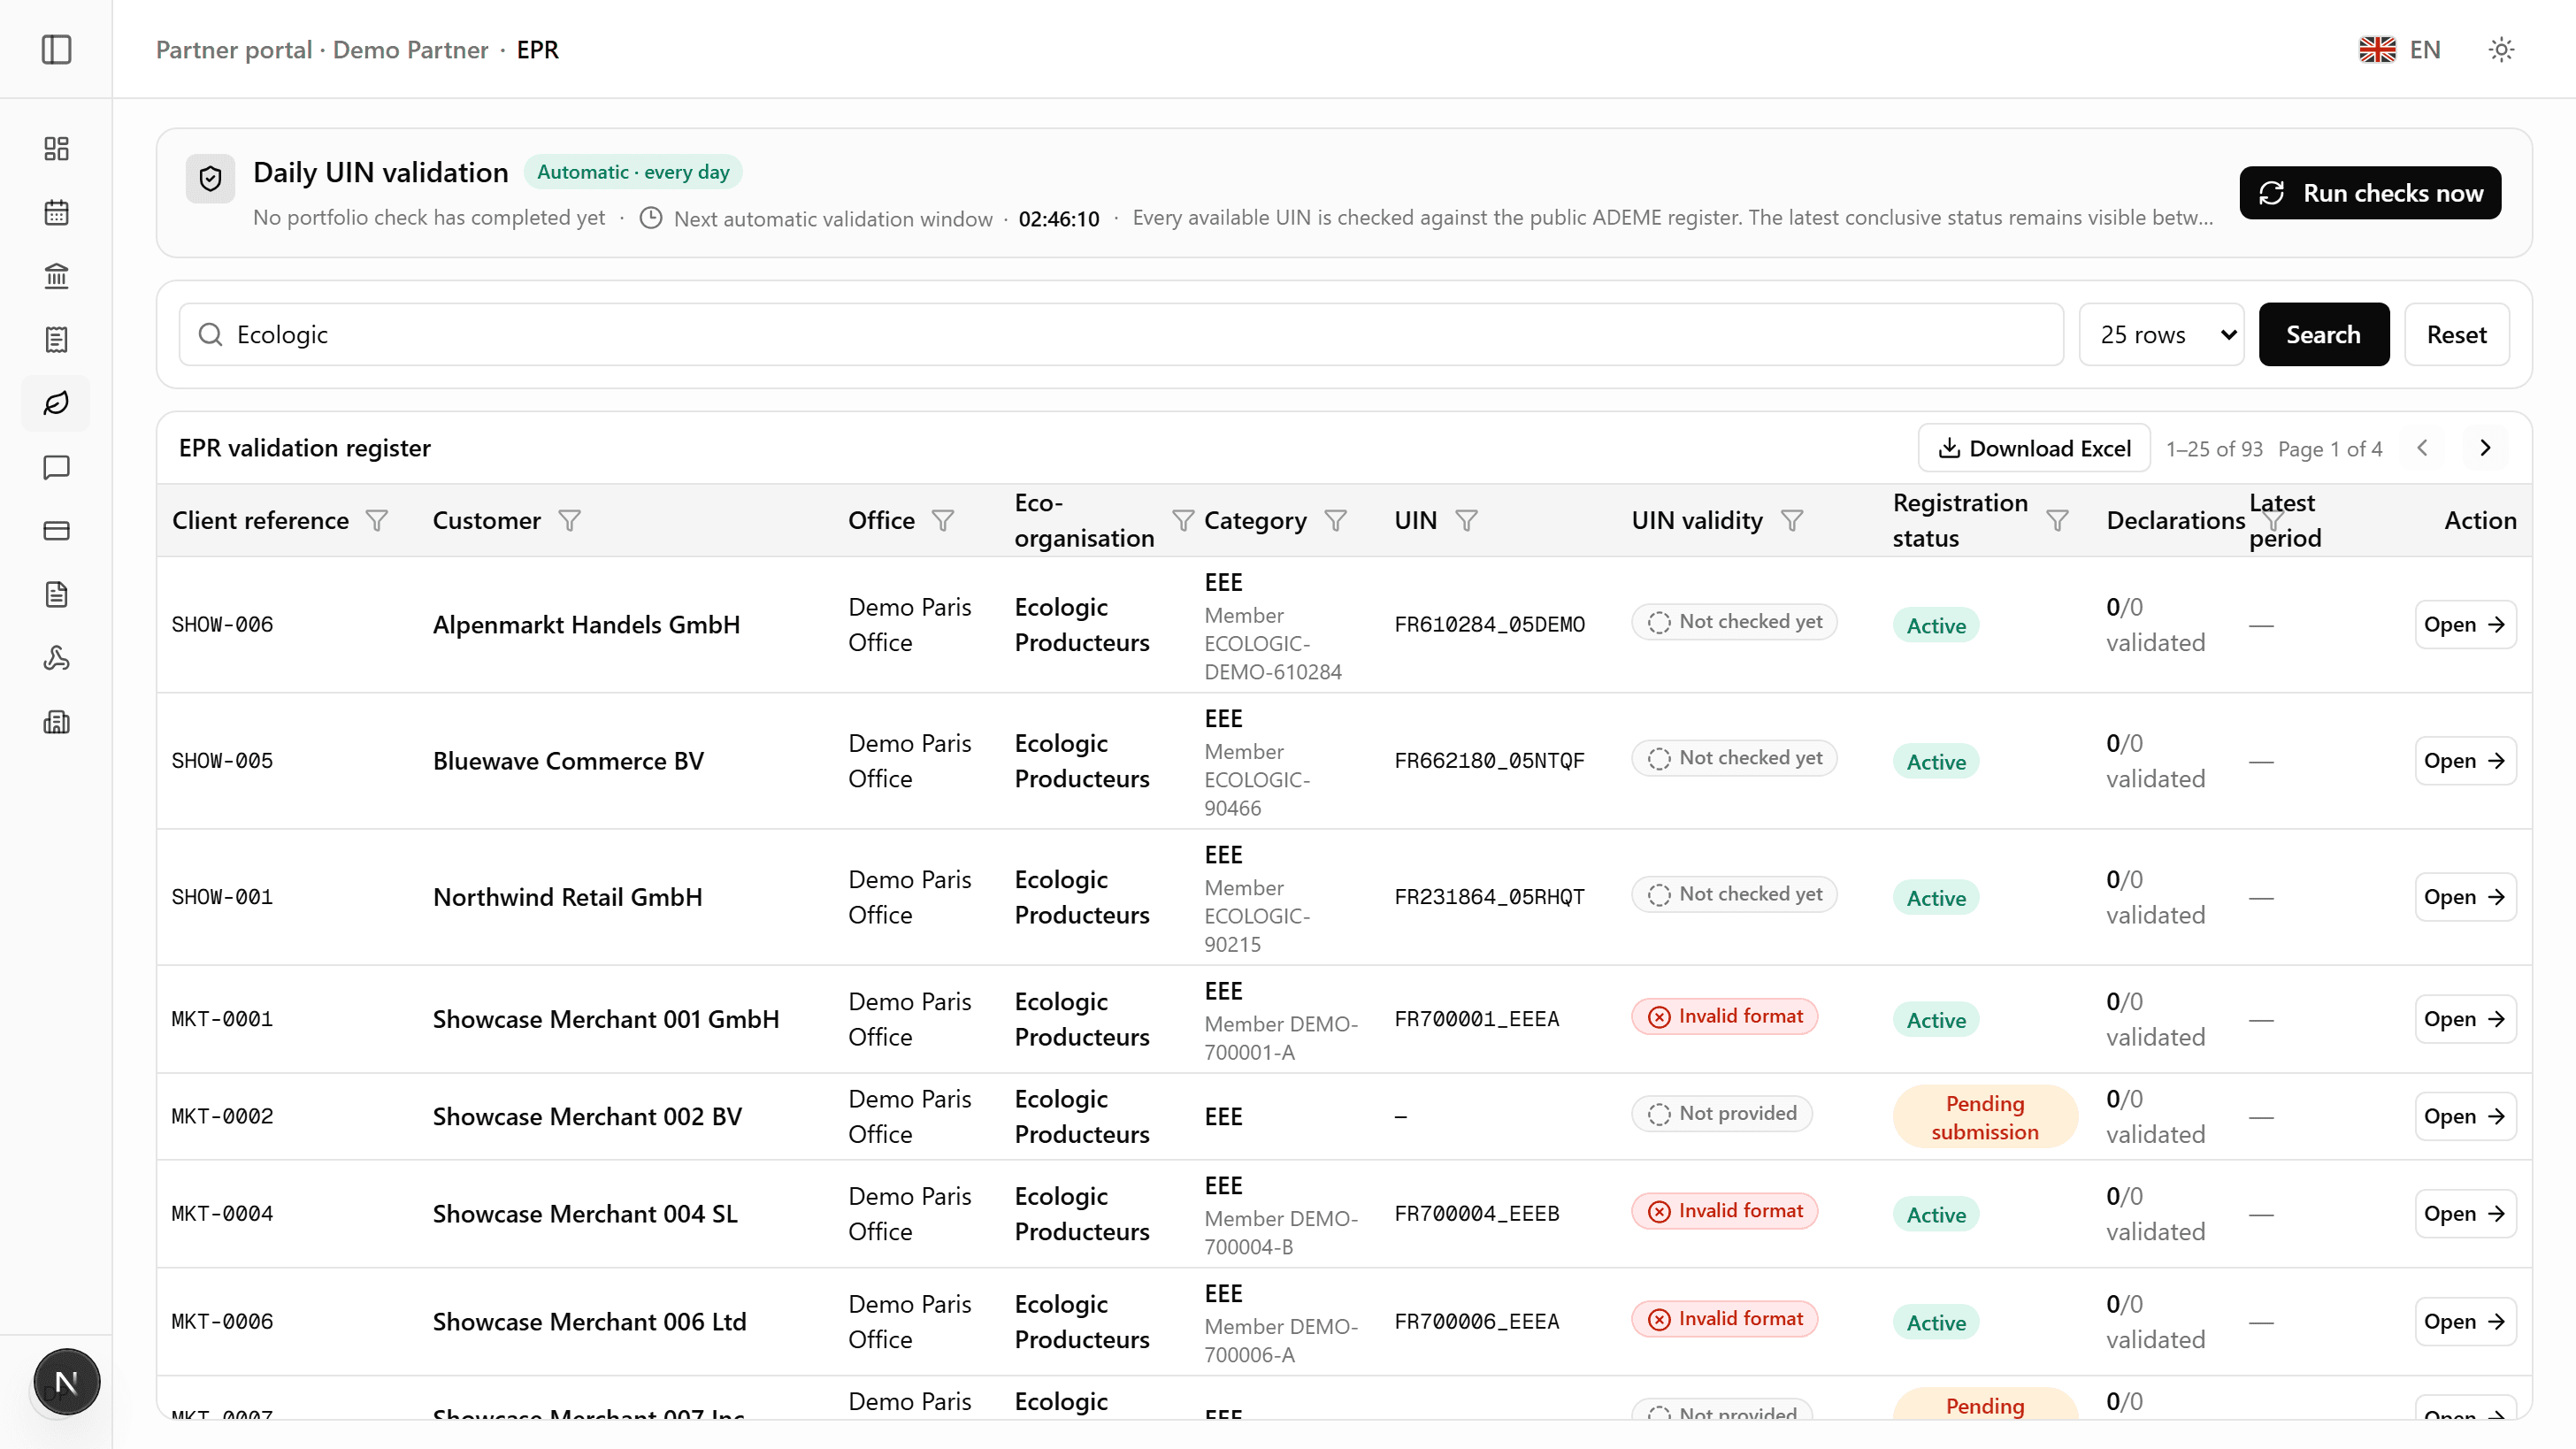This screenshot has width=2576, height=1449.
Task: Open Category column filter
Action: pyautogui.click(x=1335, y=520)
